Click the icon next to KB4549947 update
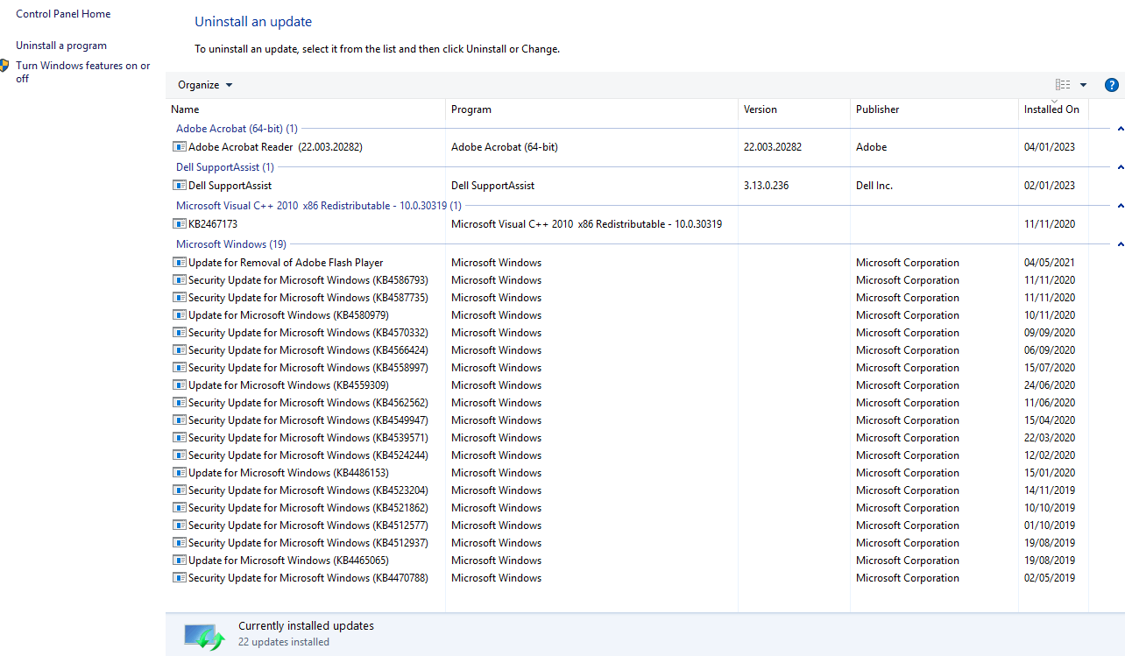Image resolution: width=1125 pixels, height=656 pixels. pos(180,420)
